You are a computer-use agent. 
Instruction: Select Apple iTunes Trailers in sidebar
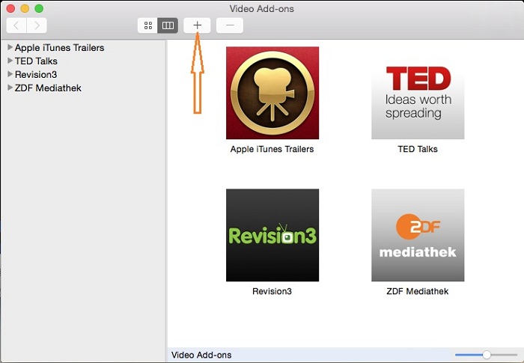pos(59,48)
